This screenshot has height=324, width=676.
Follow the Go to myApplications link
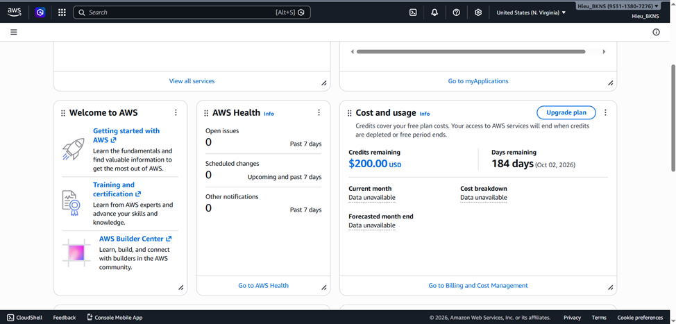pos(478,81)
